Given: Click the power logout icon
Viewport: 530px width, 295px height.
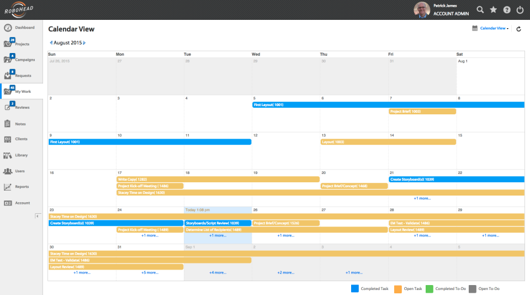Looking at the screenshot, I should pos(520,10).
